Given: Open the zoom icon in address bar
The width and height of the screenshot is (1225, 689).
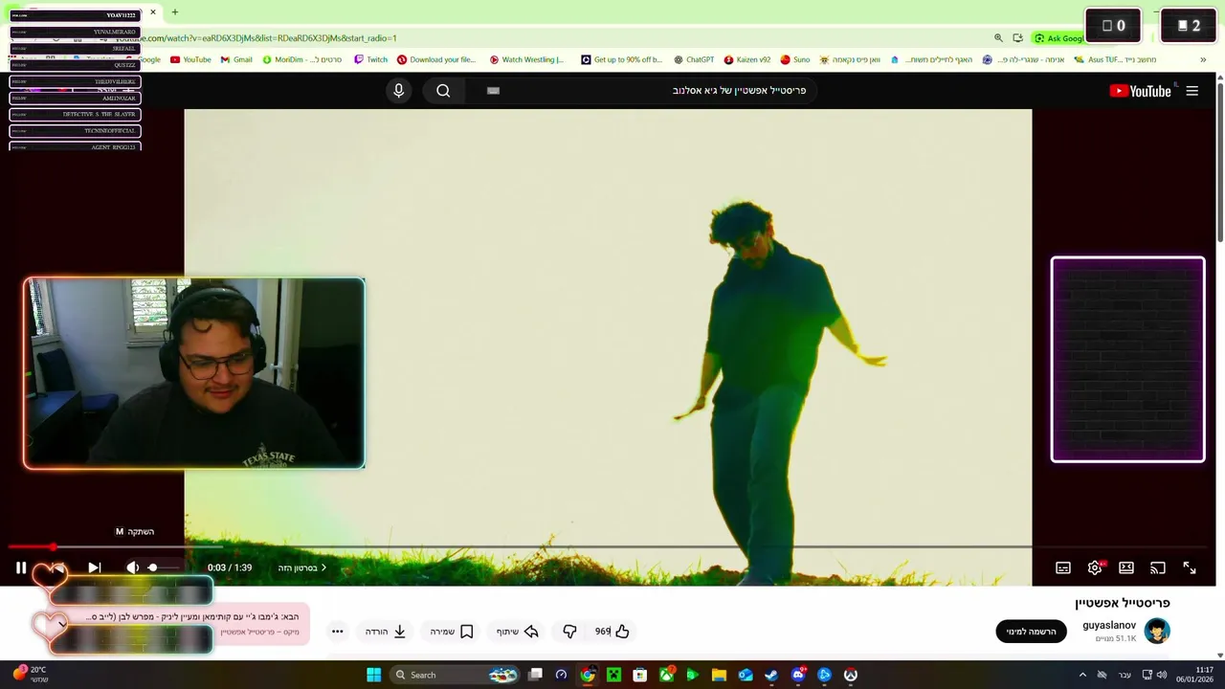Looking at the screenshot, I should click(x=998, y=38).
